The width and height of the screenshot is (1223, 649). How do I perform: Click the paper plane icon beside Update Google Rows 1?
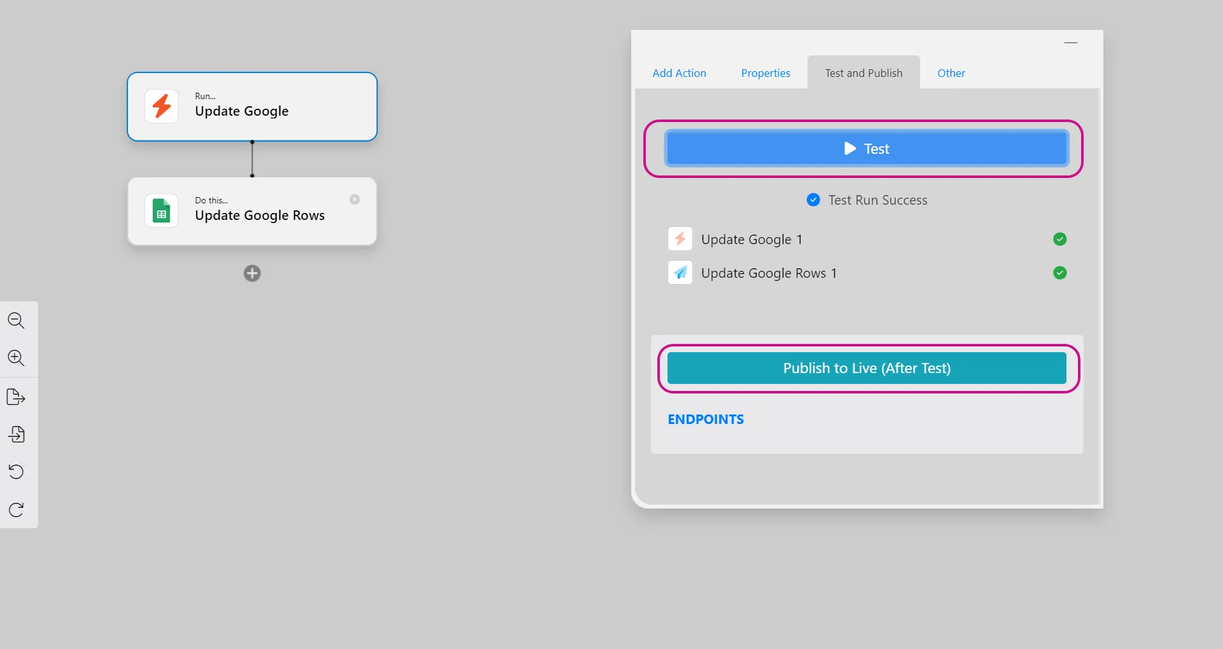(x=680, y=273)
